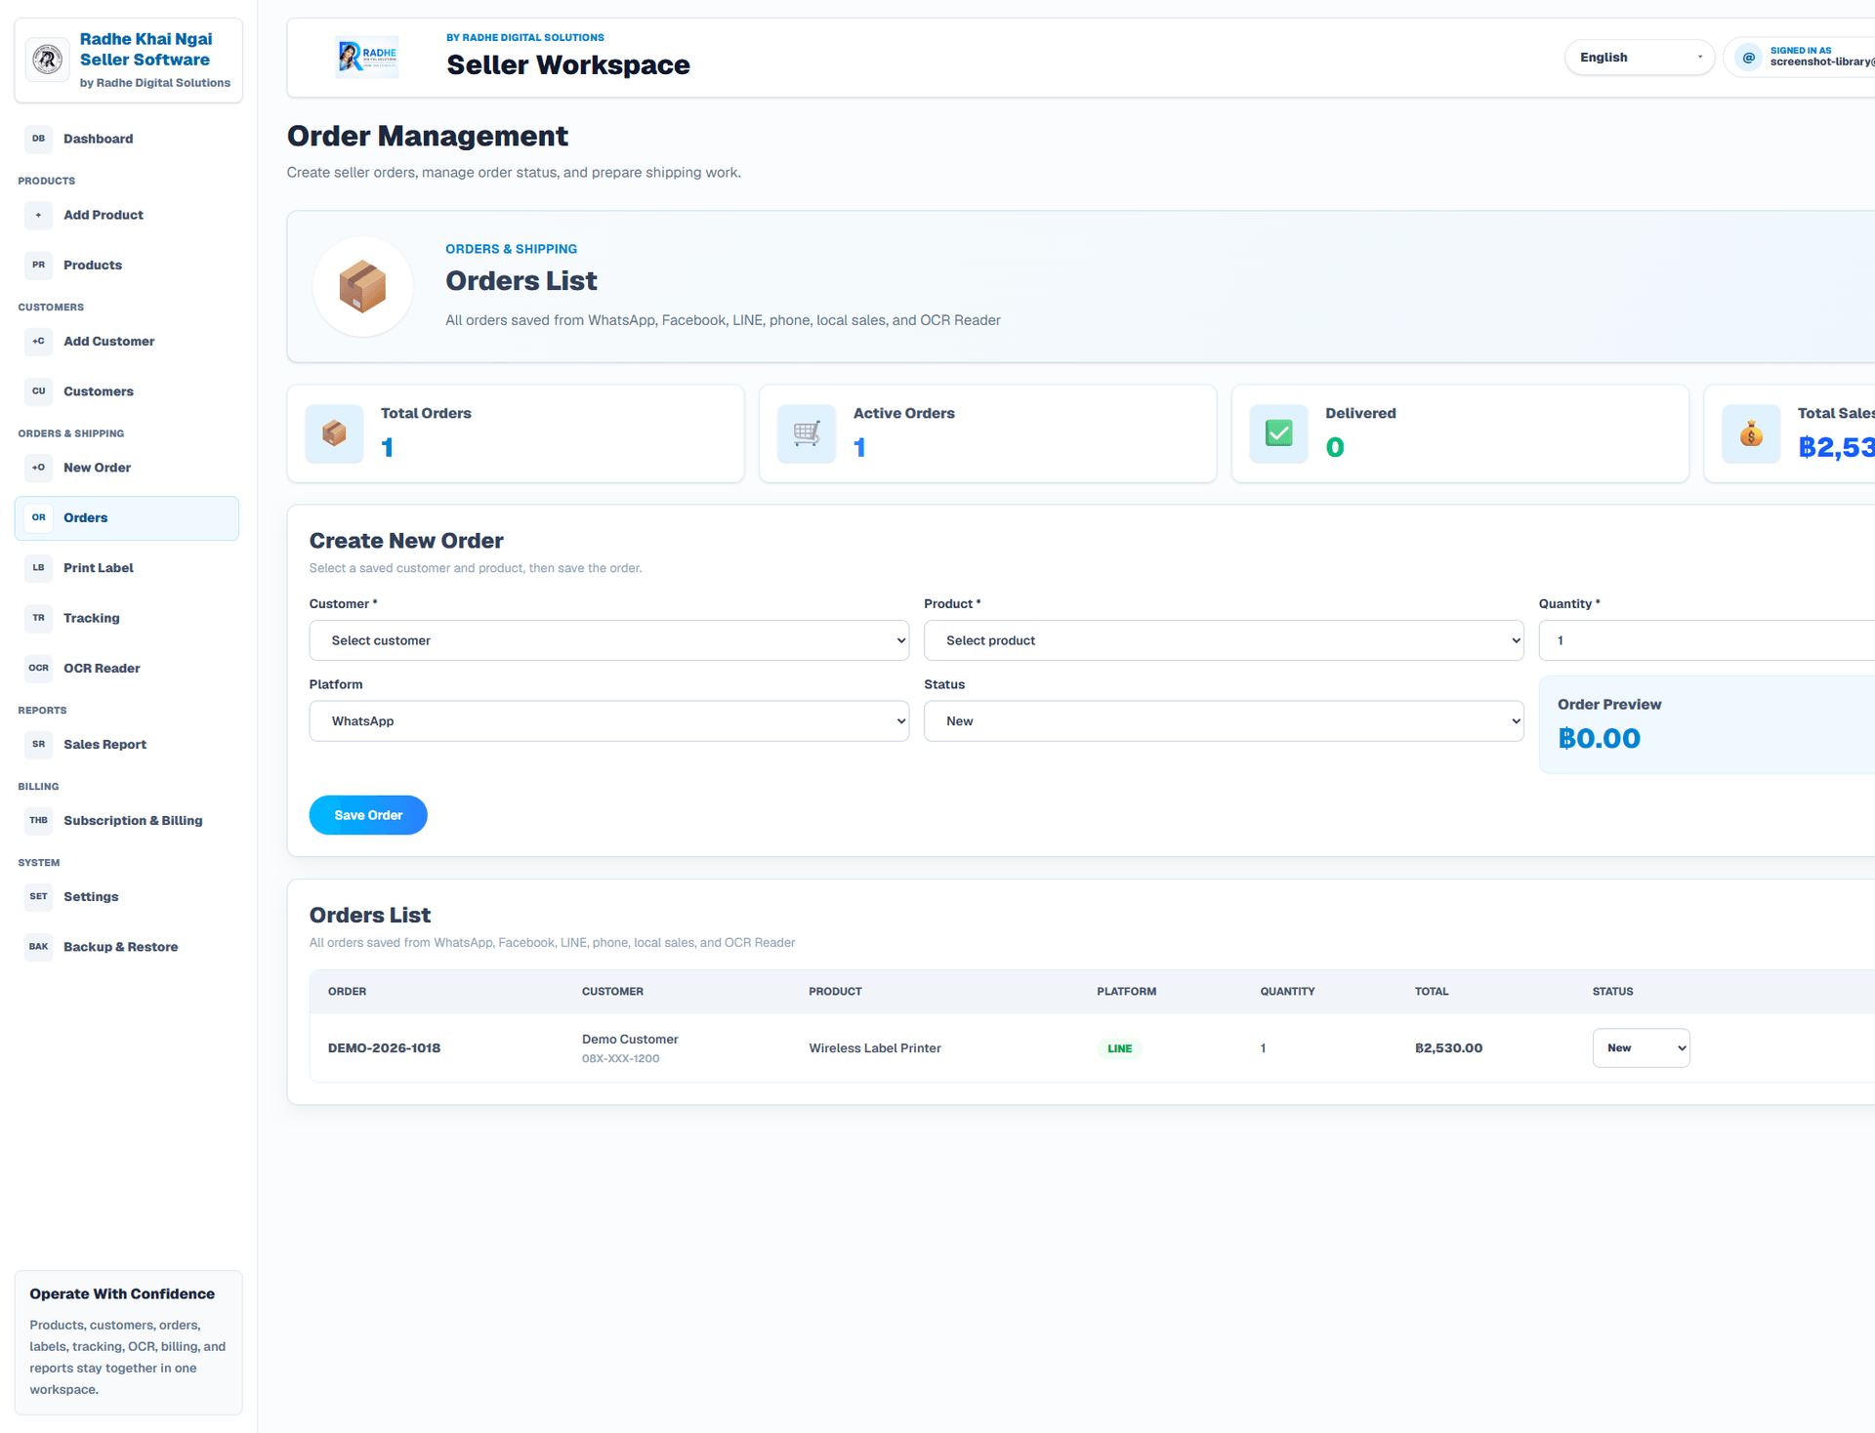Click the Quantity input field
This screenshot has width=1875, height=1433.
pos(1707,640)
